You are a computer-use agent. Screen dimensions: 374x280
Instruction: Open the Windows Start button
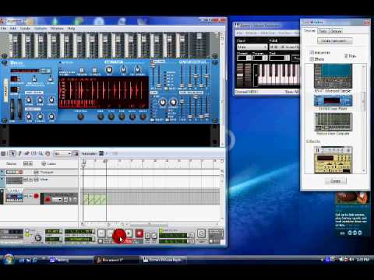point(8,259)
